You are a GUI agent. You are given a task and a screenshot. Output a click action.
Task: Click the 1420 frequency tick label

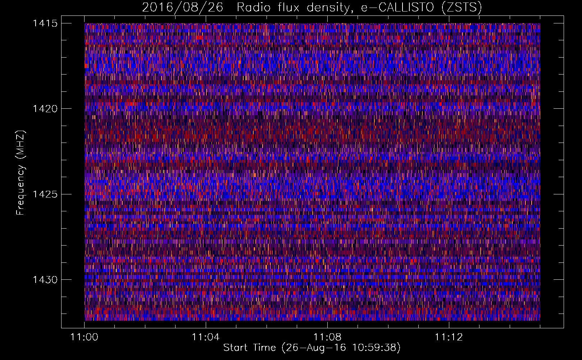coord(45,109)
